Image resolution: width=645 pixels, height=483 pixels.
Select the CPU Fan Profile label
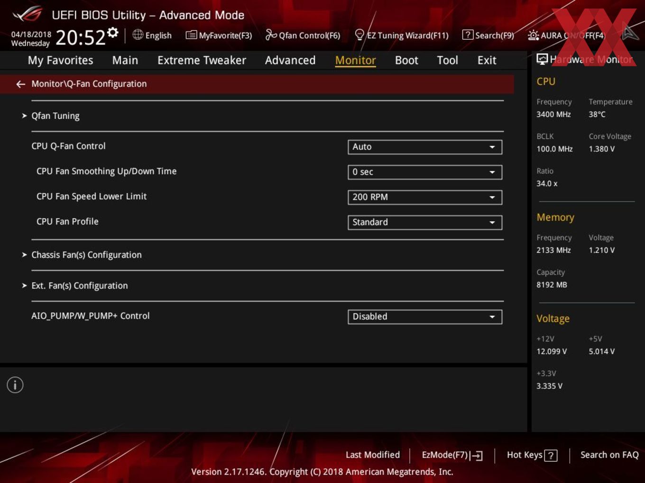tap(67, 221)
